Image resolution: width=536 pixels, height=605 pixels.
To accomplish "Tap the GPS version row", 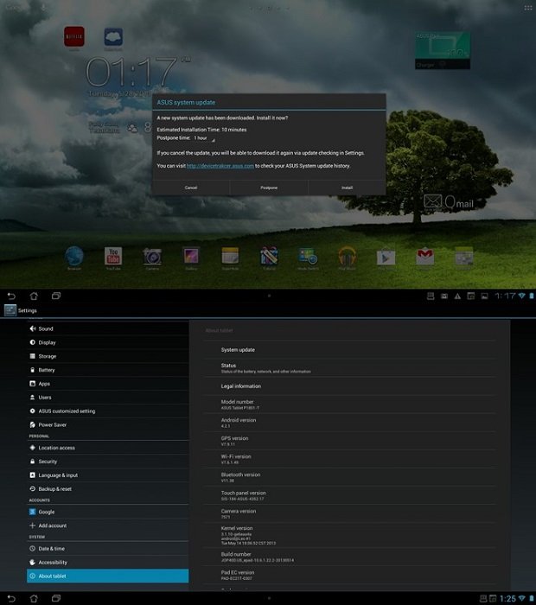I will (349, 441).
